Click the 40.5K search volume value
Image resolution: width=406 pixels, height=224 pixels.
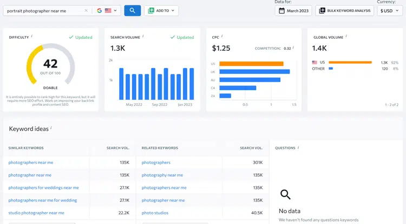257,213
